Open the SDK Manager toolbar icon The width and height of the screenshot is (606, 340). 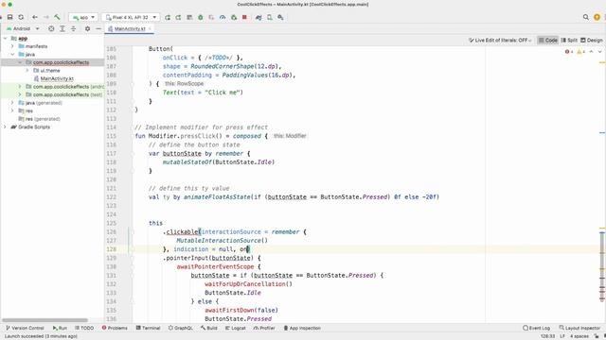click(280, 17)
